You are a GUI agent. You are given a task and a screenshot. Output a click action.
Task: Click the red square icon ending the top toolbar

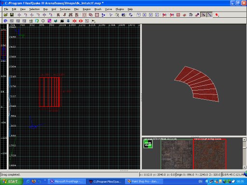pyautogui.click(x=217, y=15)
